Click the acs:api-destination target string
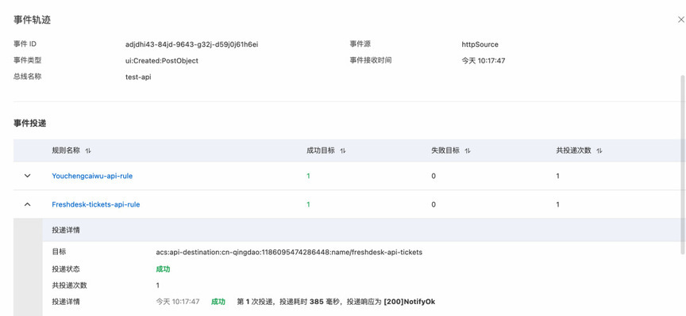Screen dimensions: 686x316 [289, 253]
